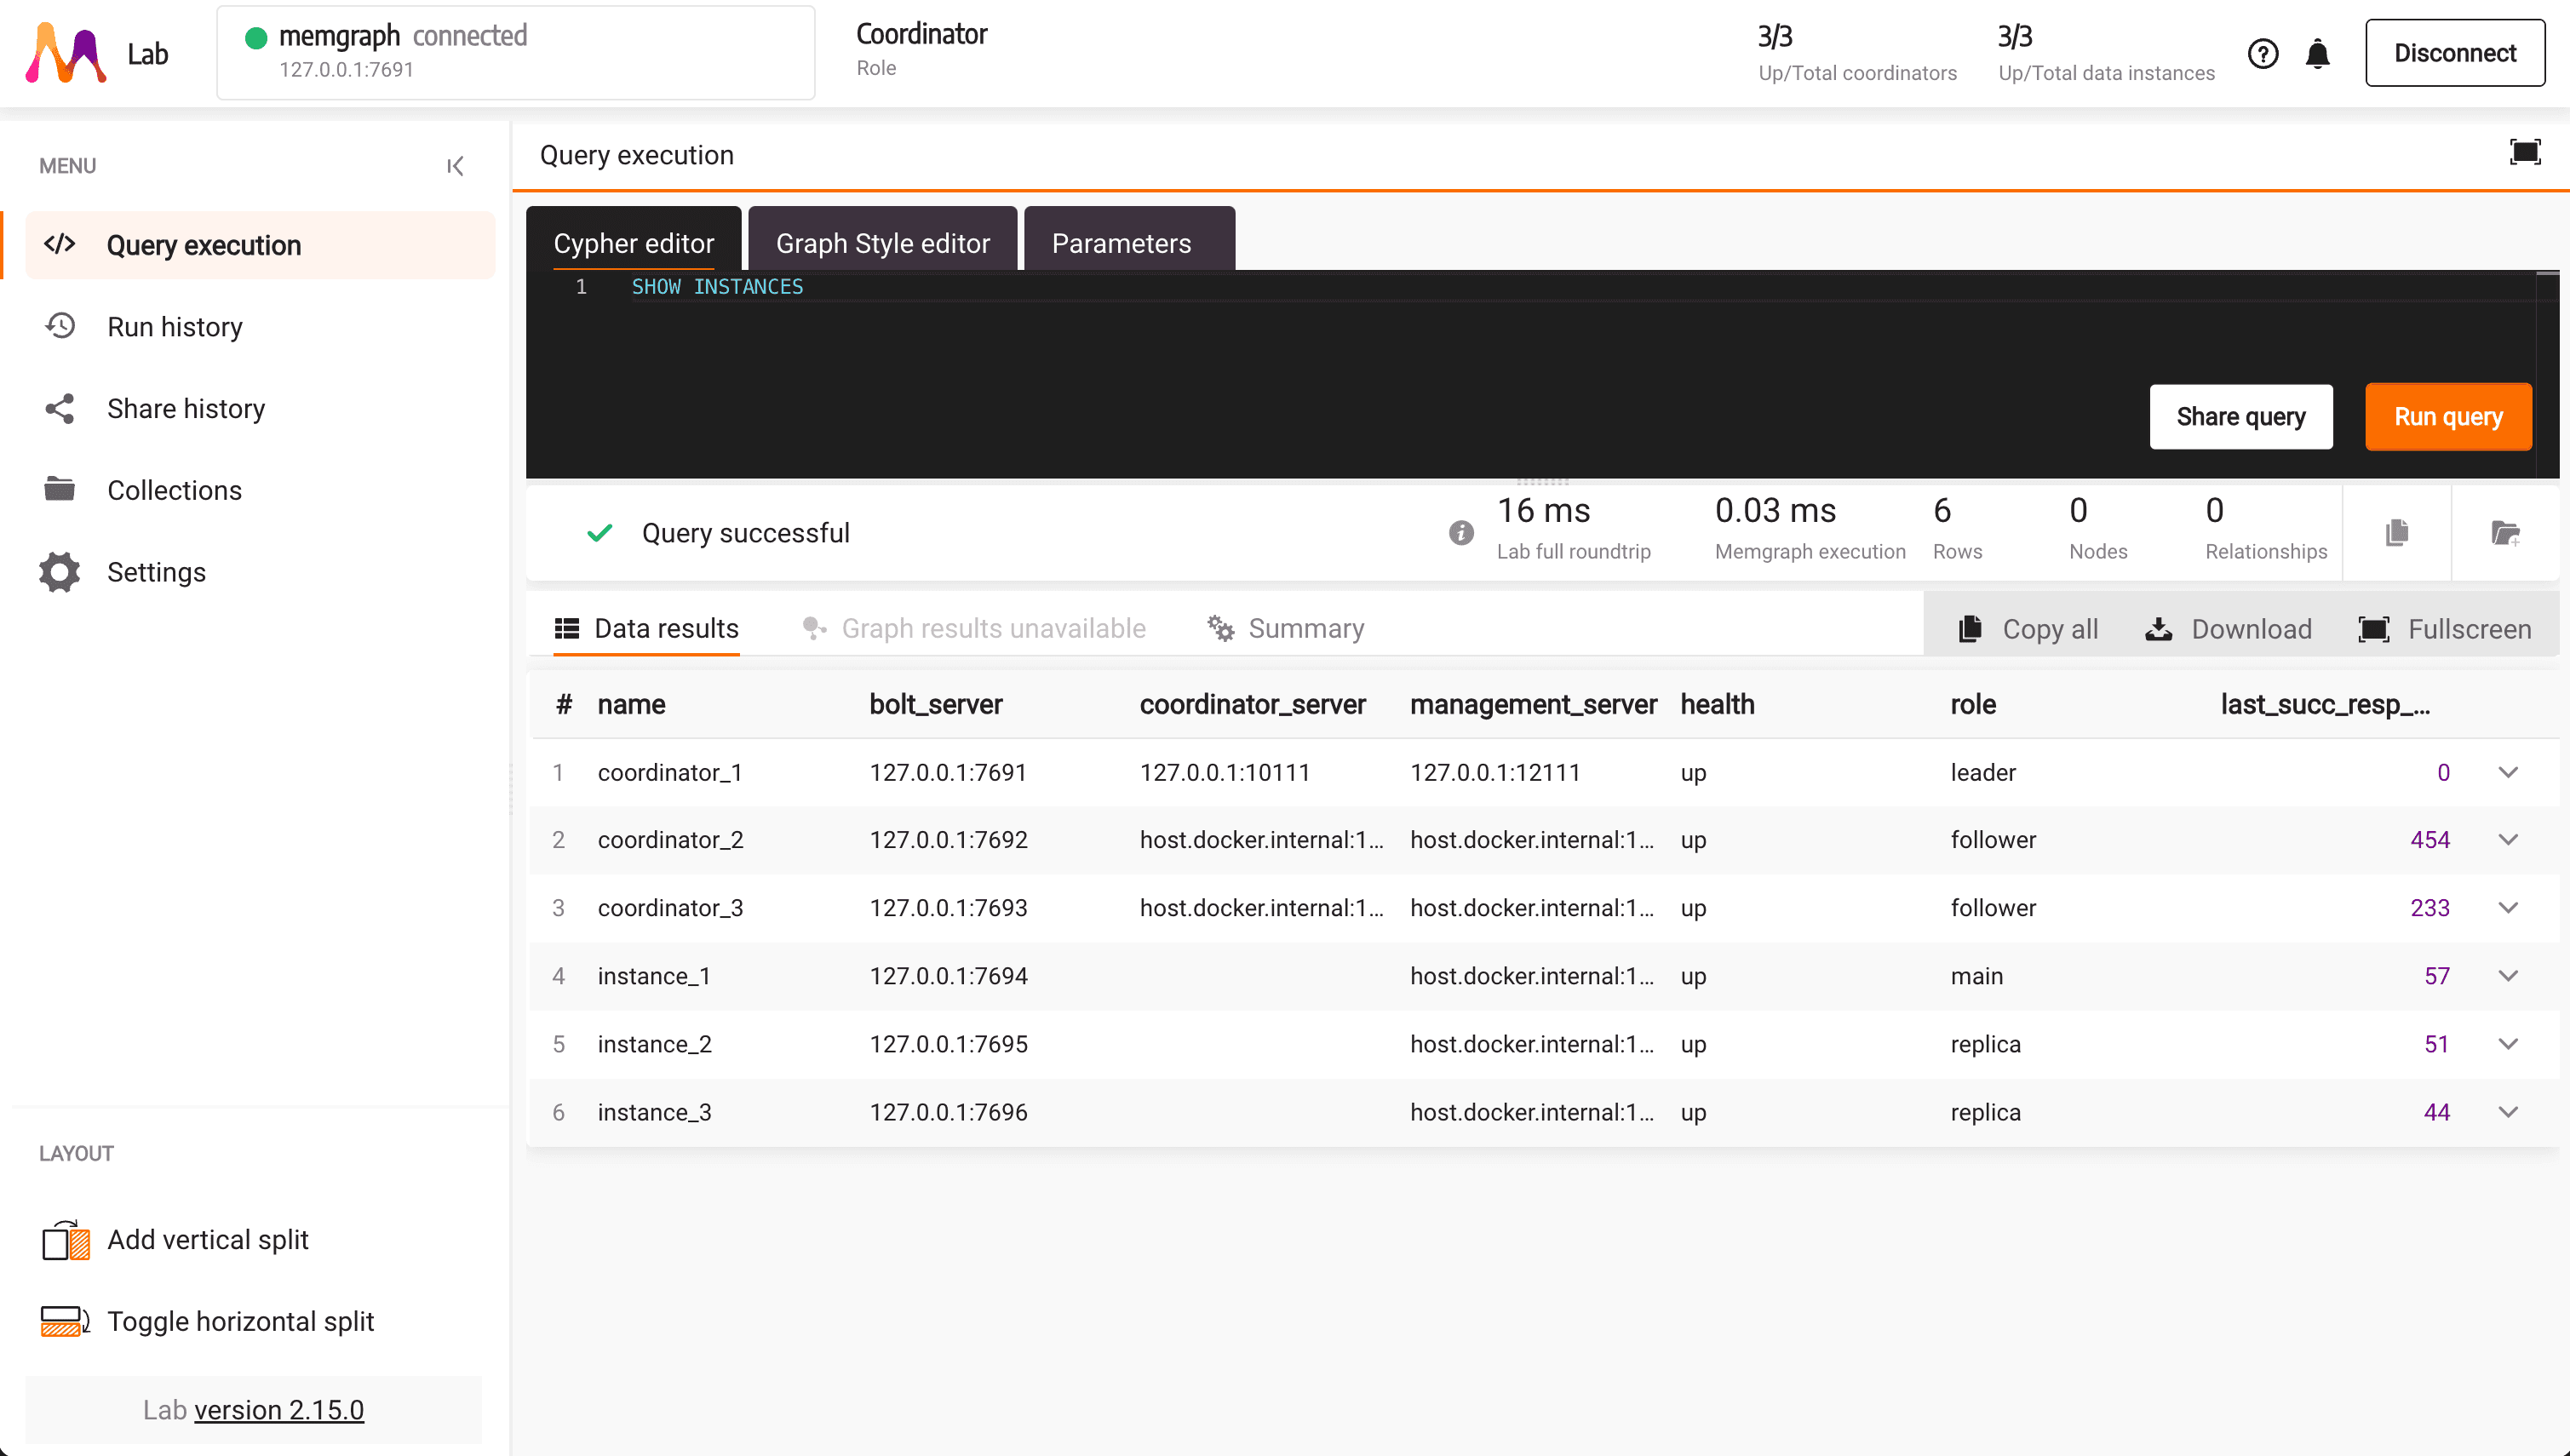Viewport: 2570px width, 1456px height.
Task: Click the Run history clock icon
Action: tap(60, 326)
